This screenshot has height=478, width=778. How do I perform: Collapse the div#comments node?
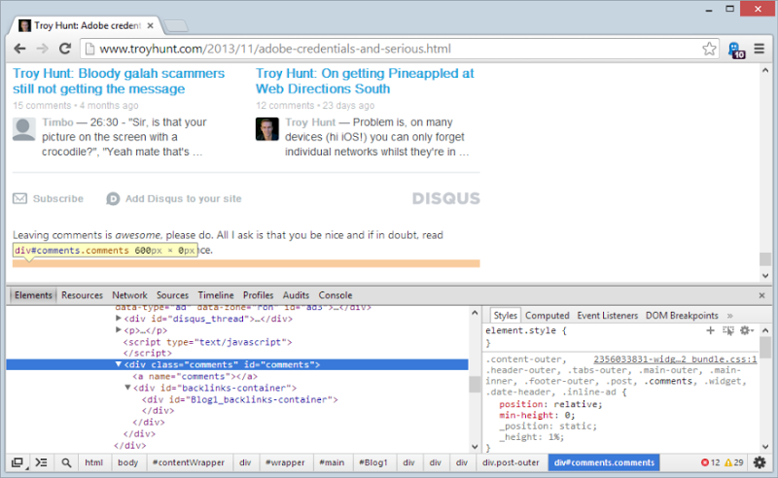(118, 364)
